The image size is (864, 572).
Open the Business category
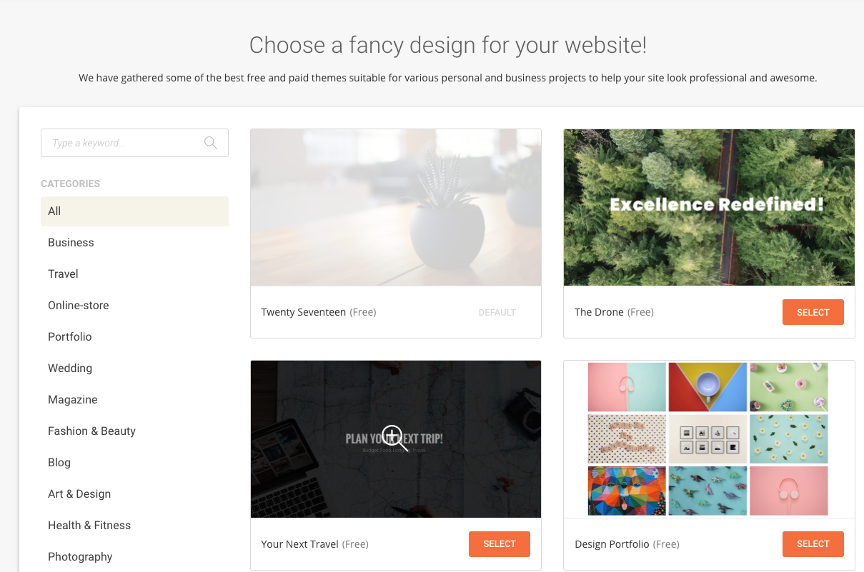pyautogui.click(x=71, y=243)
